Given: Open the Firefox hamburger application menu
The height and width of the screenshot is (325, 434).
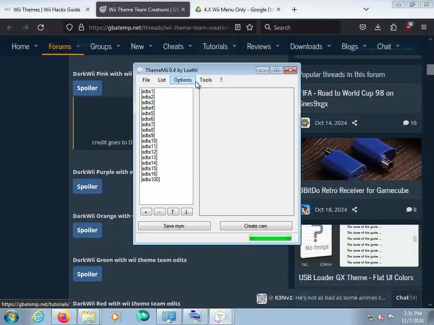Looking at the screenshot, I should (x=424, y=27).
